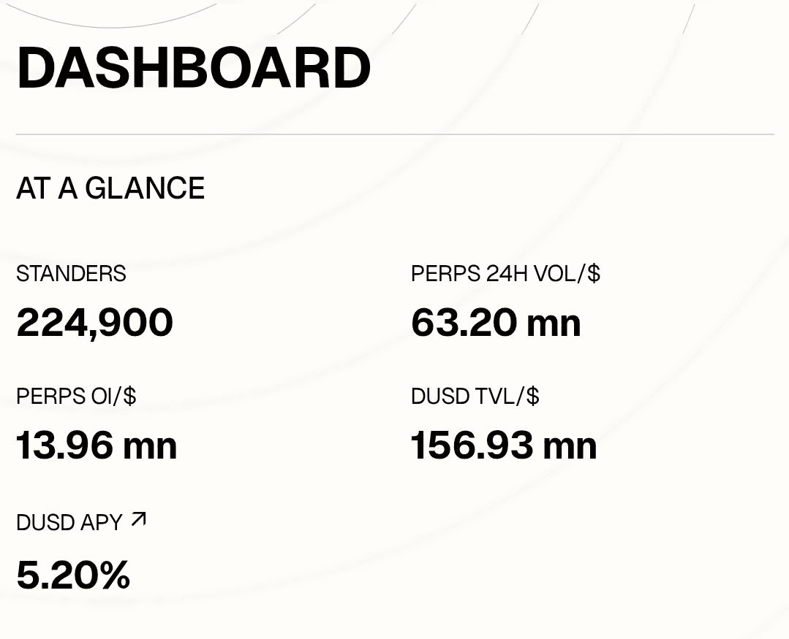Click the AT A GLANCE section header

pos(110,188)
